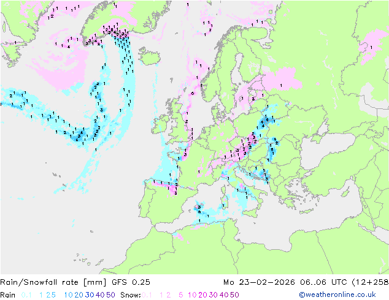Click the weatheronline.co.uk copyright link

[x=337, y=294]
